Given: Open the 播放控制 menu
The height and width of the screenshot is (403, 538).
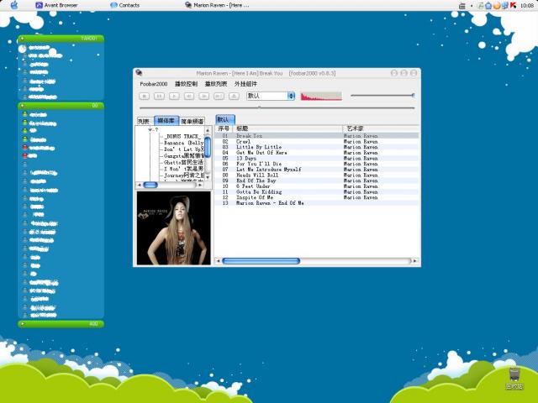Looking at the screenshot, I should (x=186, y=84).
